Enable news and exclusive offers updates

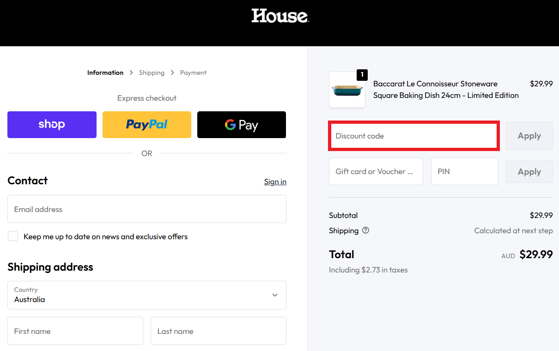pyautogui.click(x=13, y=236)
